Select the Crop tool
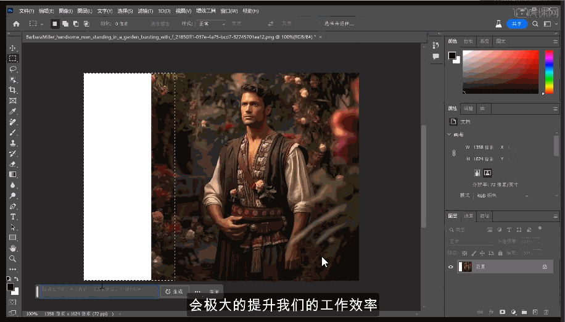 pos(12,90)
